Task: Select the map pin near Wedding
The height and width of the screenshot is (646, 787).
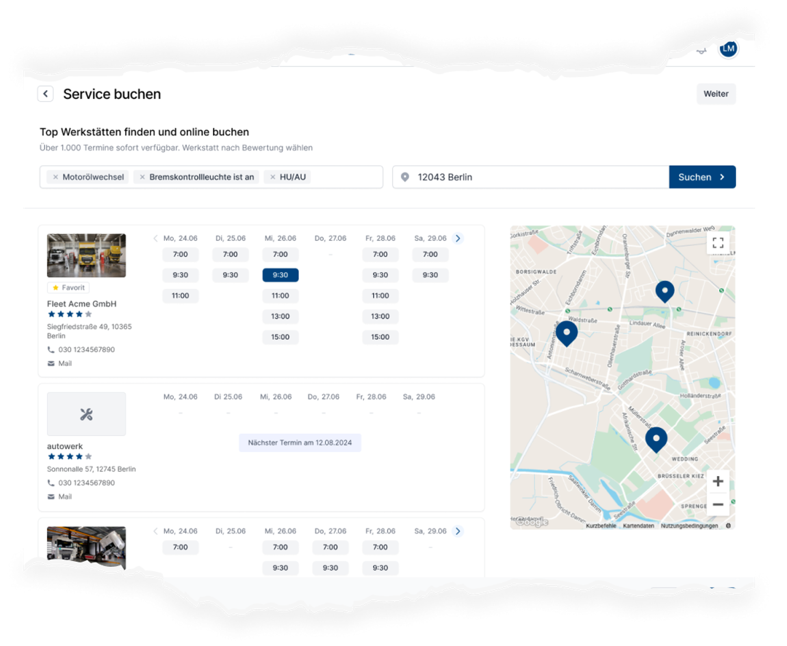Action: pyautogui.click(x=656, y=439)
